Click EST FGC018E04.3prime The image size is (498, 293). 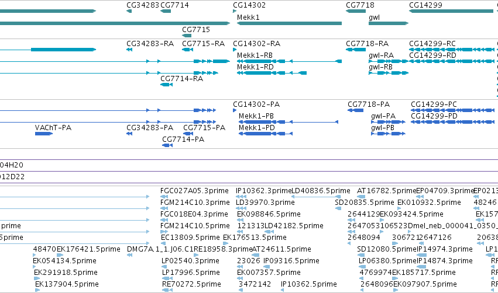point(194,214)
